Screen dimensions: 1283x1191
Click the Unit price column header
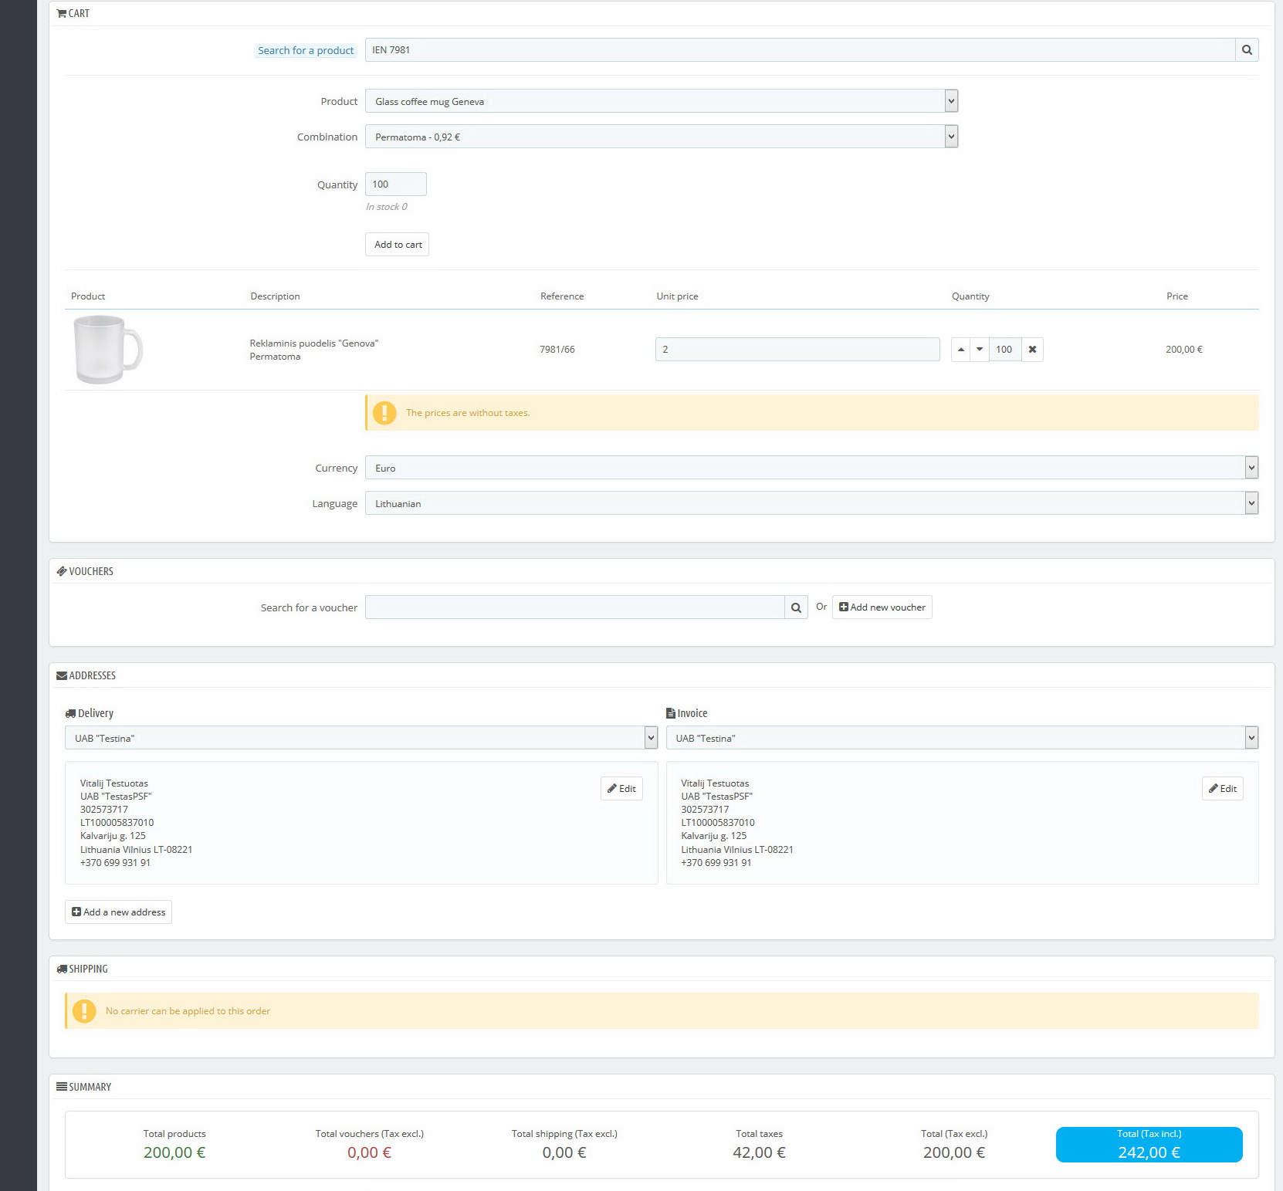[x=678, y=296]
